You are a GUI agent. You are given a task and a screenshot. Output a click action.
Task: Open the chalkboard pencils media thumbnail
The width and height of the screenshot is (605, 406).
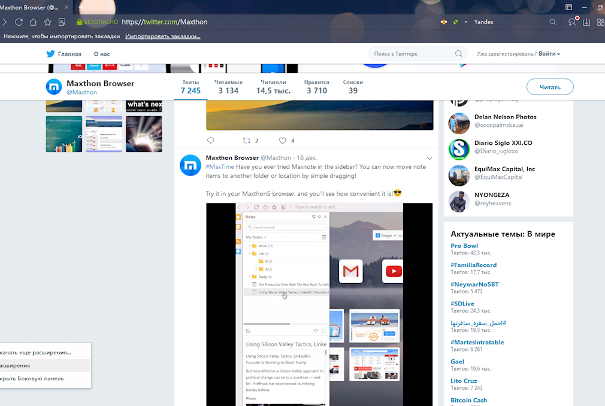(64, 134)
